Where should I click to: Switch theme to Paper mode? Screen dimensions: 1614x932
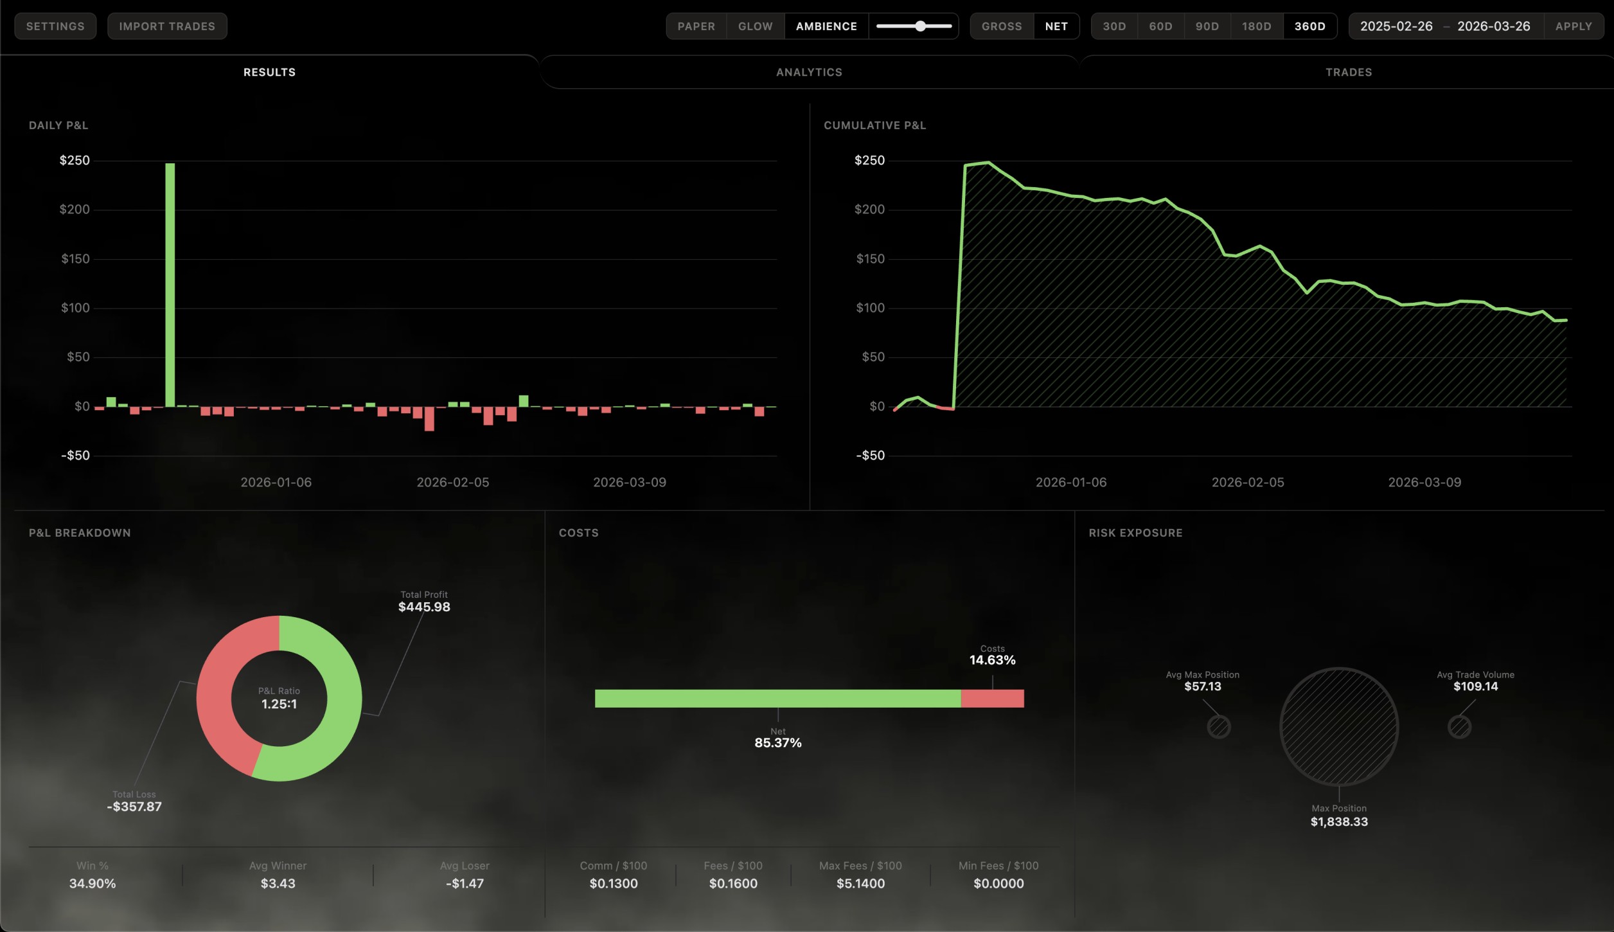(x=696, y=26)
